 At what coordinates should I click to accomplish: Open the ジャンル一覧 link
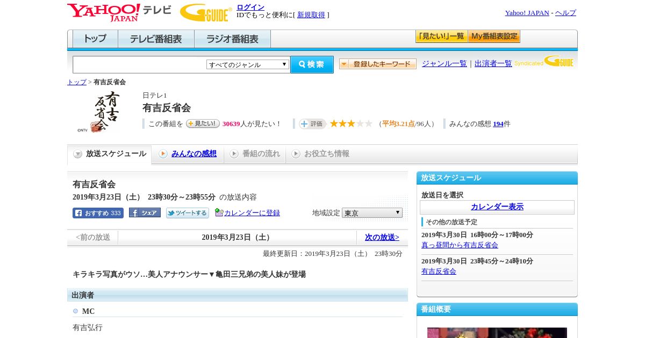[x=445, y=64]
